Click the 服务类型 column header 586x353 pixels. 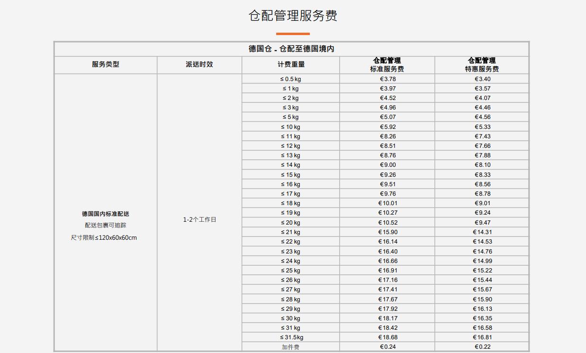pos(105,64)
